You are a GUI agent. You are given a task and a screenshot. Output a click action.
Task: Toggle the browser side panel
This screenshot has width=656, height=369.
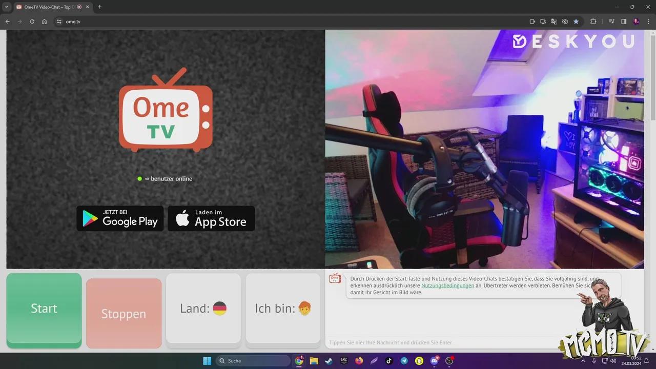pyautogui.click(x=624, y=22)
